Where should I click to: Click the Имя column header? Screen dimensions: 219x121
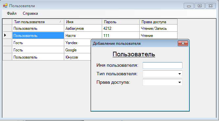[x=83, y=22]
